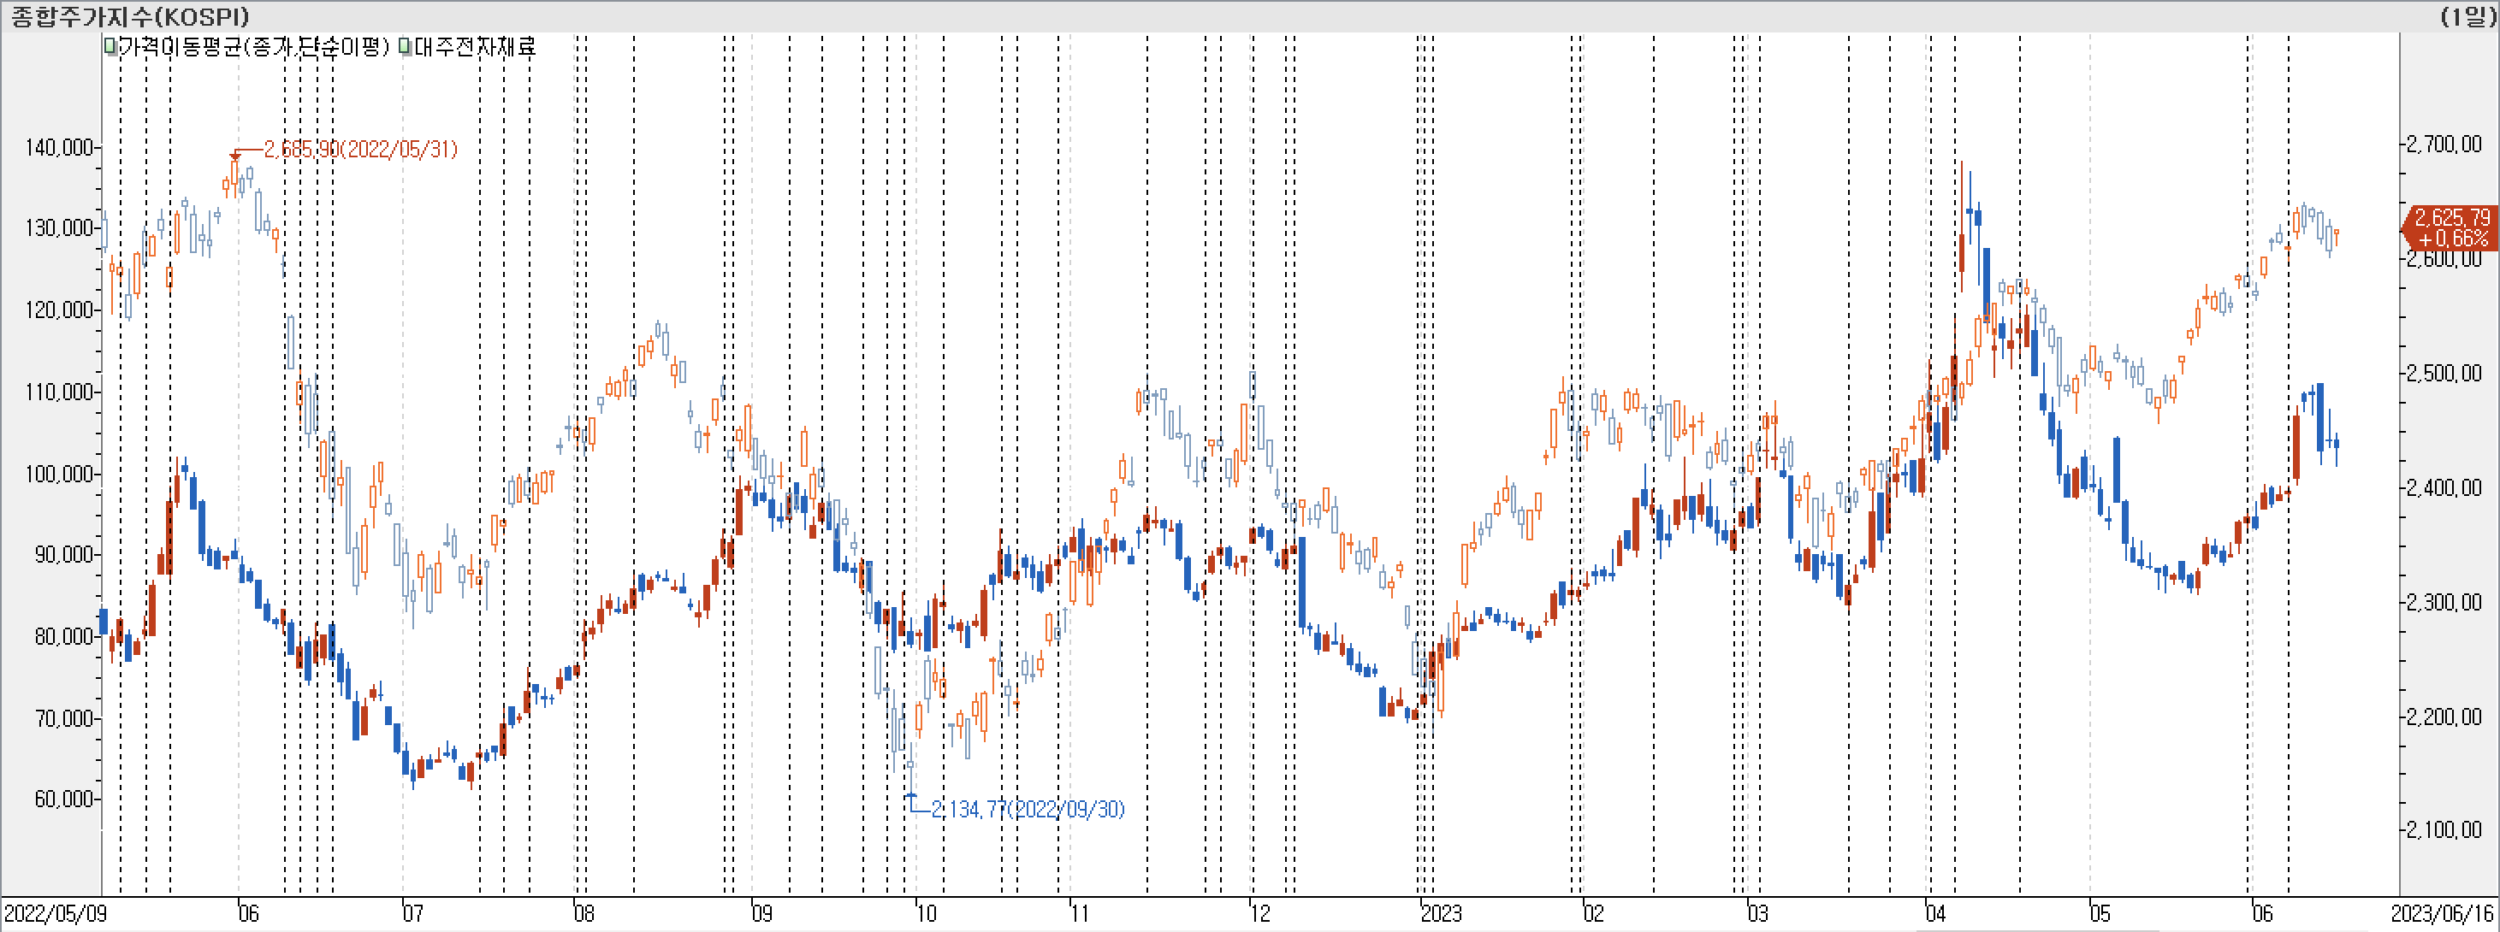Click the 140,000 left axis label
The height and width of the screenshot is (932, 2500).
[x=59, y=147]
